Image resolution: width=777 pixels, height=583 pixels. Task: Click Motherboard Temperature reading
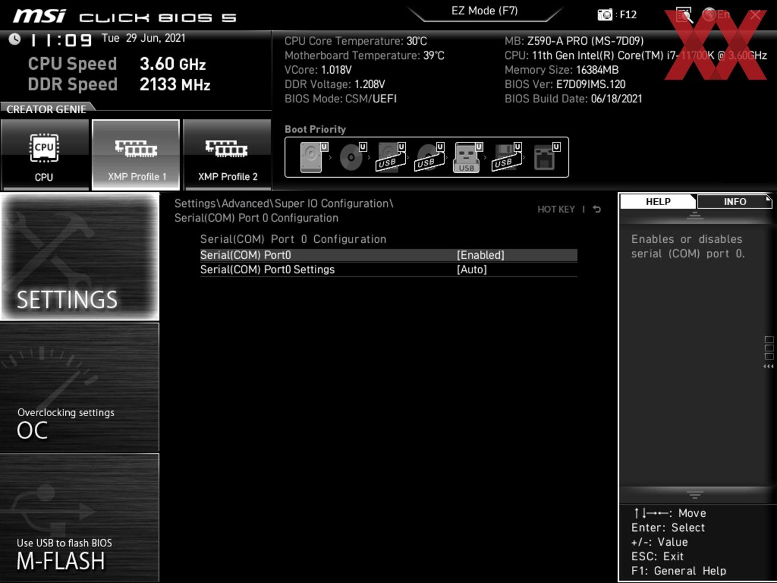click(x=365, y=55)
